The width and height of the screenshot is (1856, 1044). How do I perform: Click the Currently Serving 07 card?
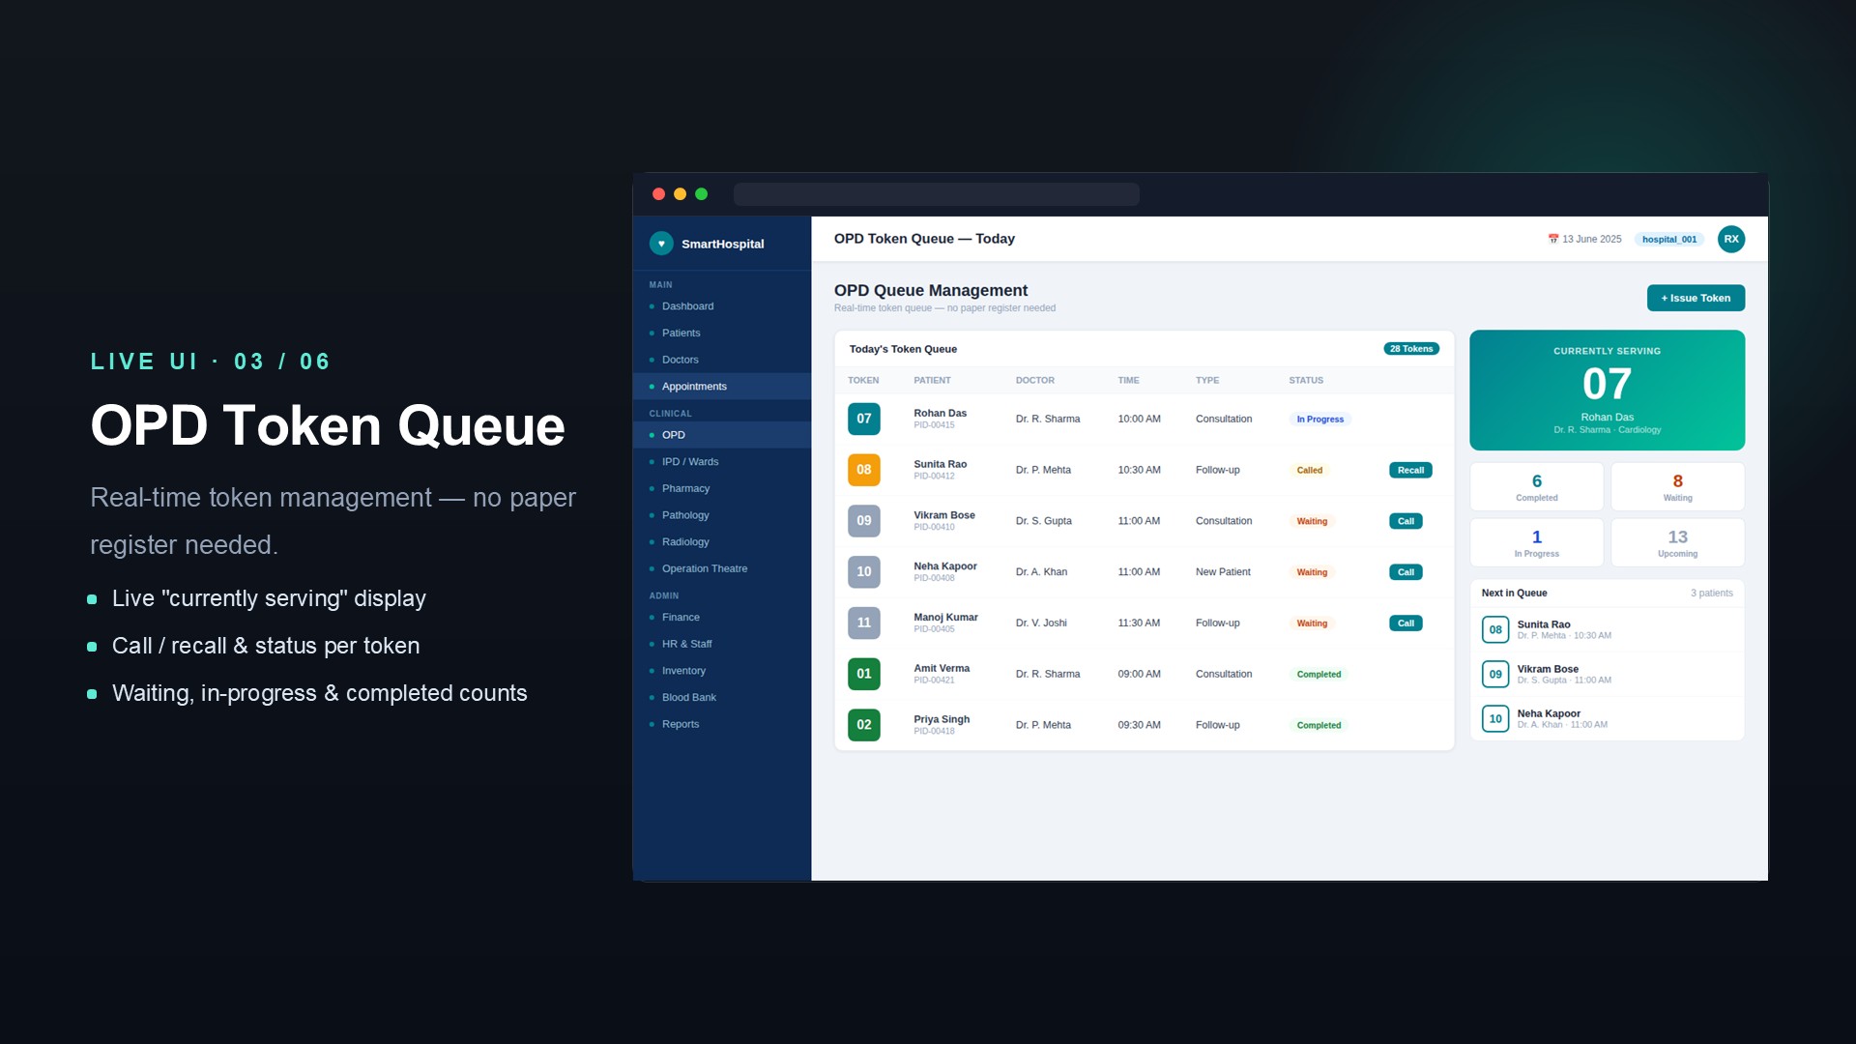(x=1607, y=391)
